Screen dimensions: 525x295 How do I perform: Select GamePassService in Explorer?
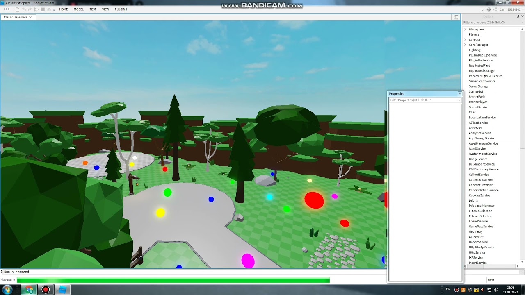[x=481, y=227]
